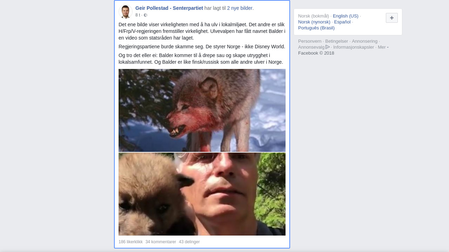Open the Personvern footer link
This screenshot has width=449, height=252.
(310, 41)
